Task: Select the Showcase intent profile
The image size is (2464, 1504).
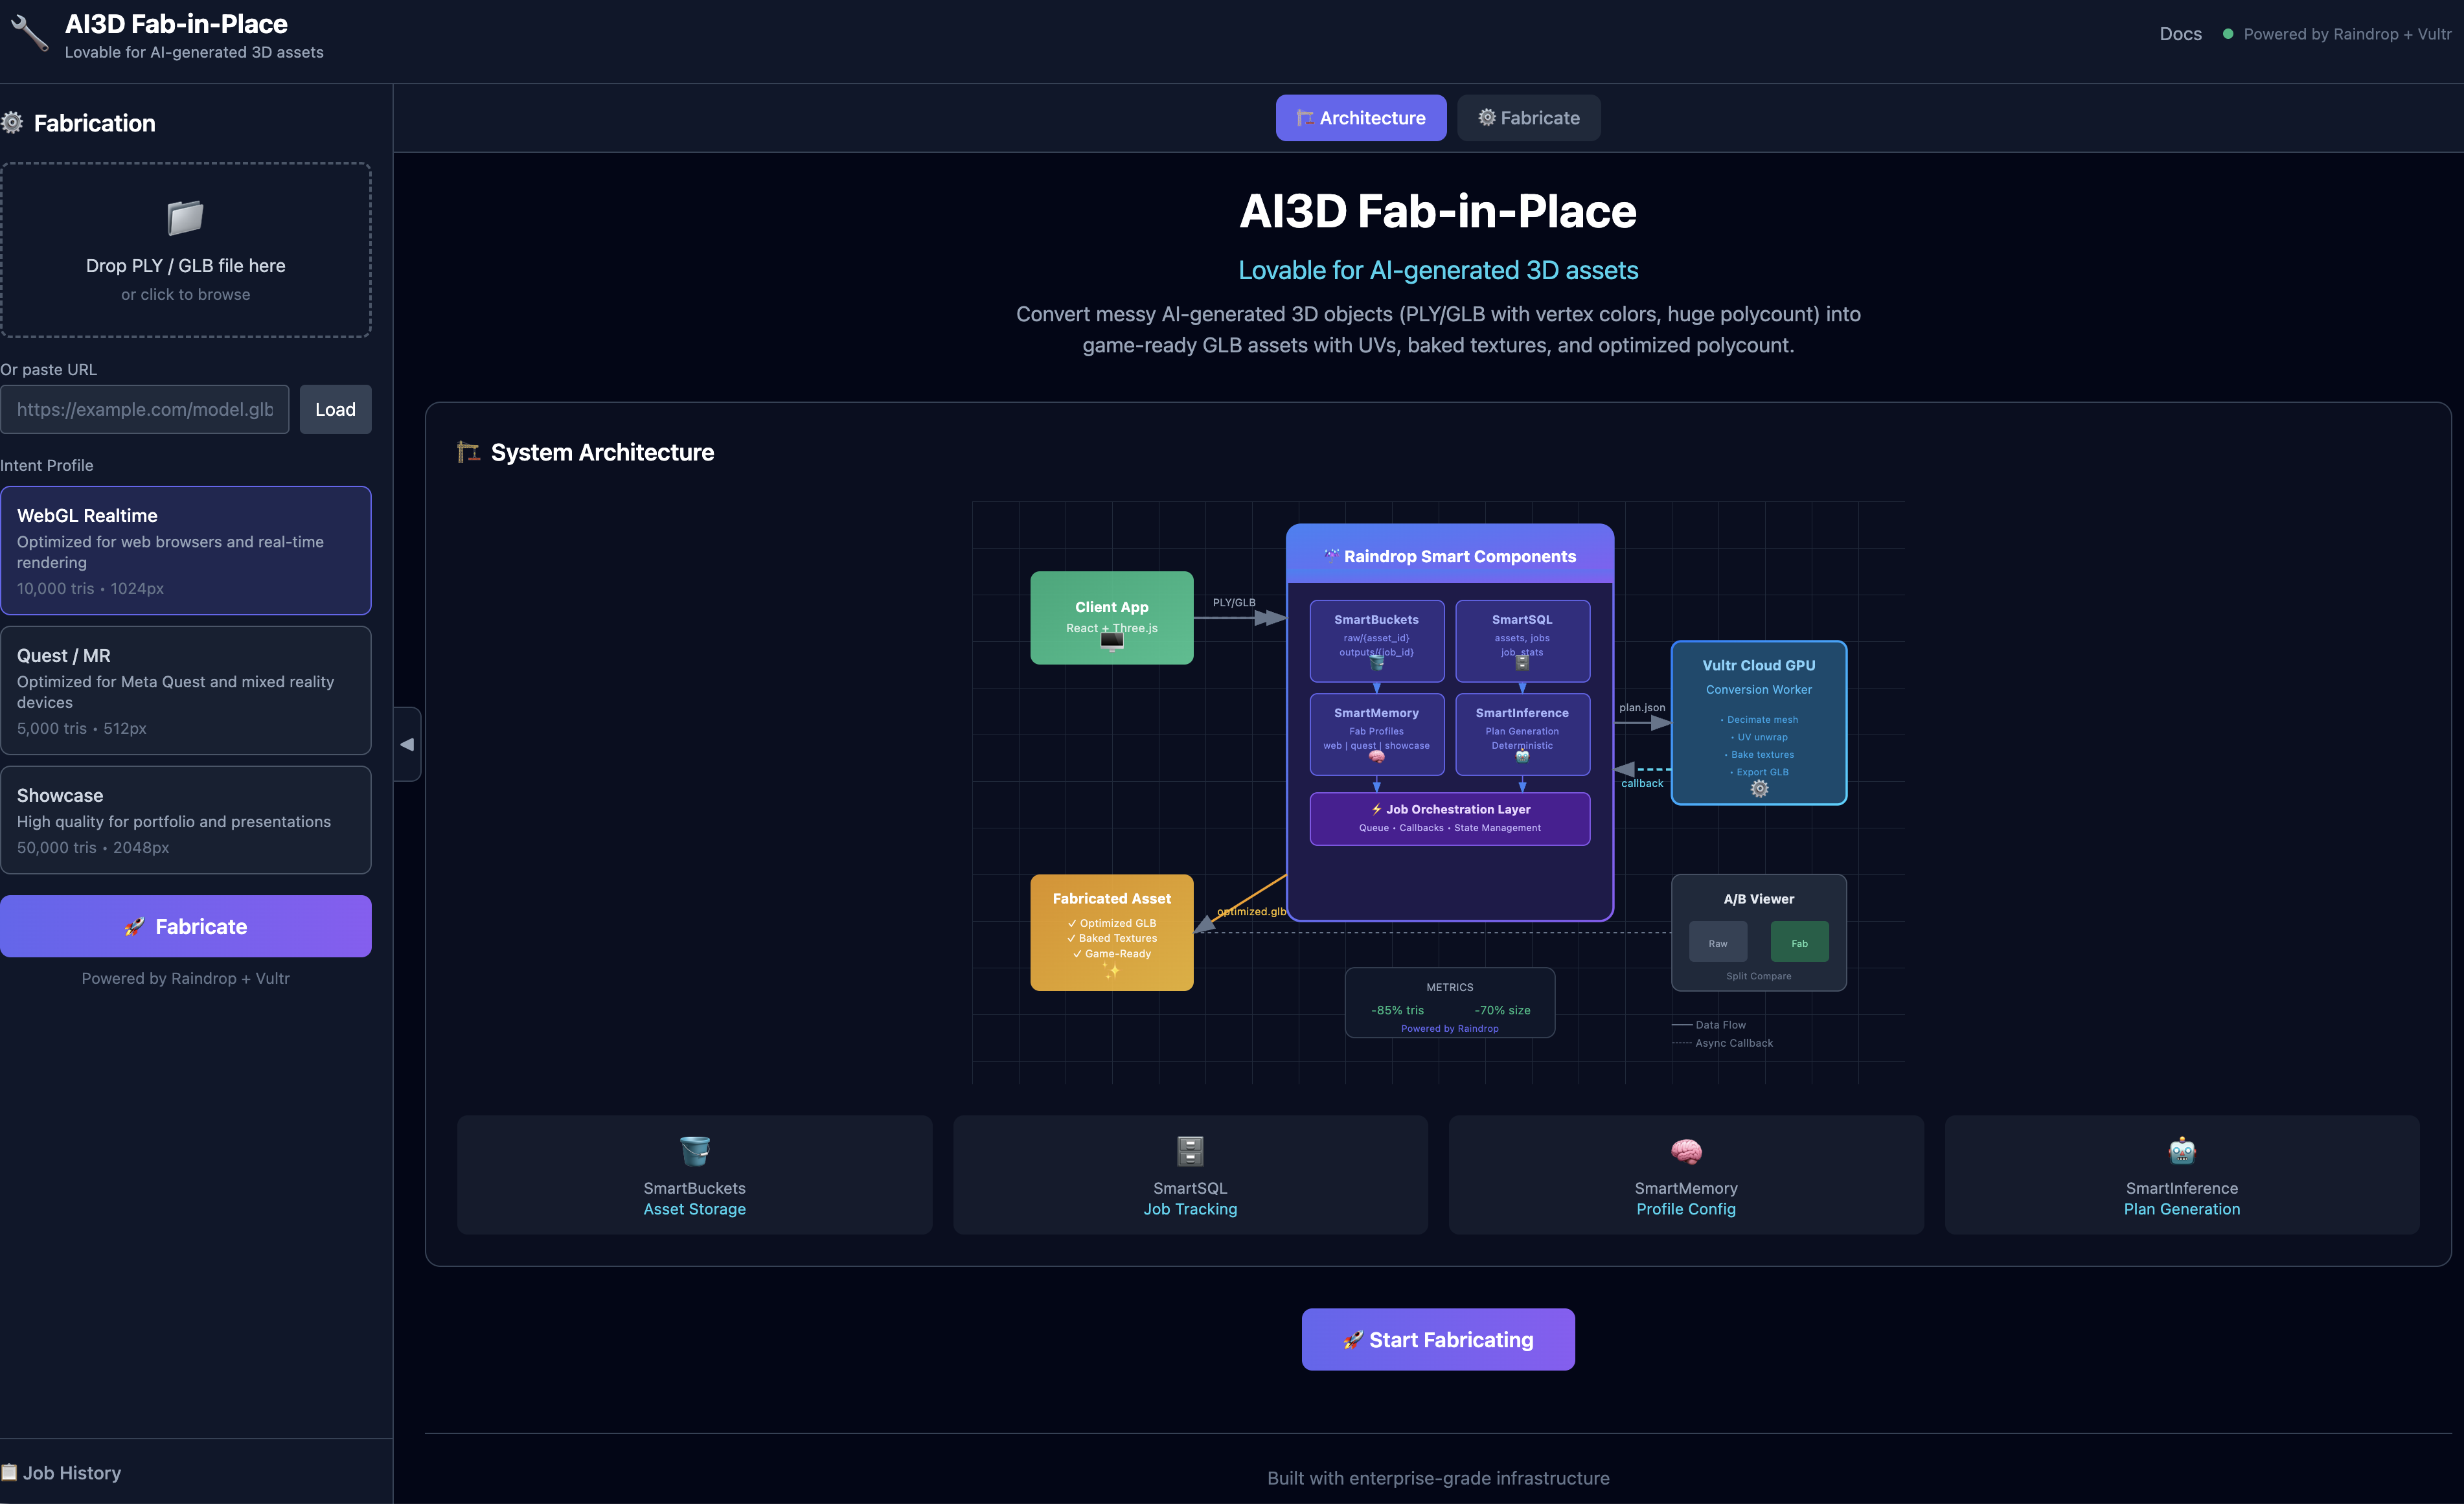Action: [186, 820]
